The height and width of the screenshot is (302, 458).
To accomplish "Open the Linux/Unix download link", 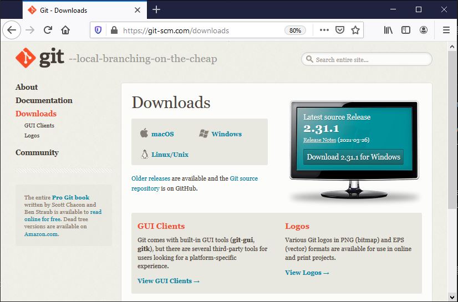I will coord(170,155).
